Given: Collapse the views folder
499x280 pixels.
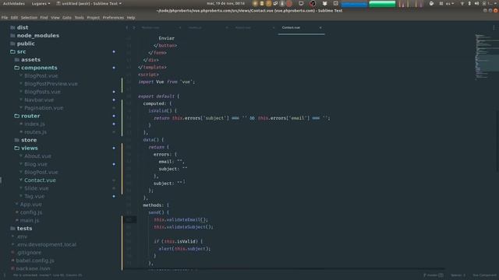Looking at the screenshot, I should [30, 148].
